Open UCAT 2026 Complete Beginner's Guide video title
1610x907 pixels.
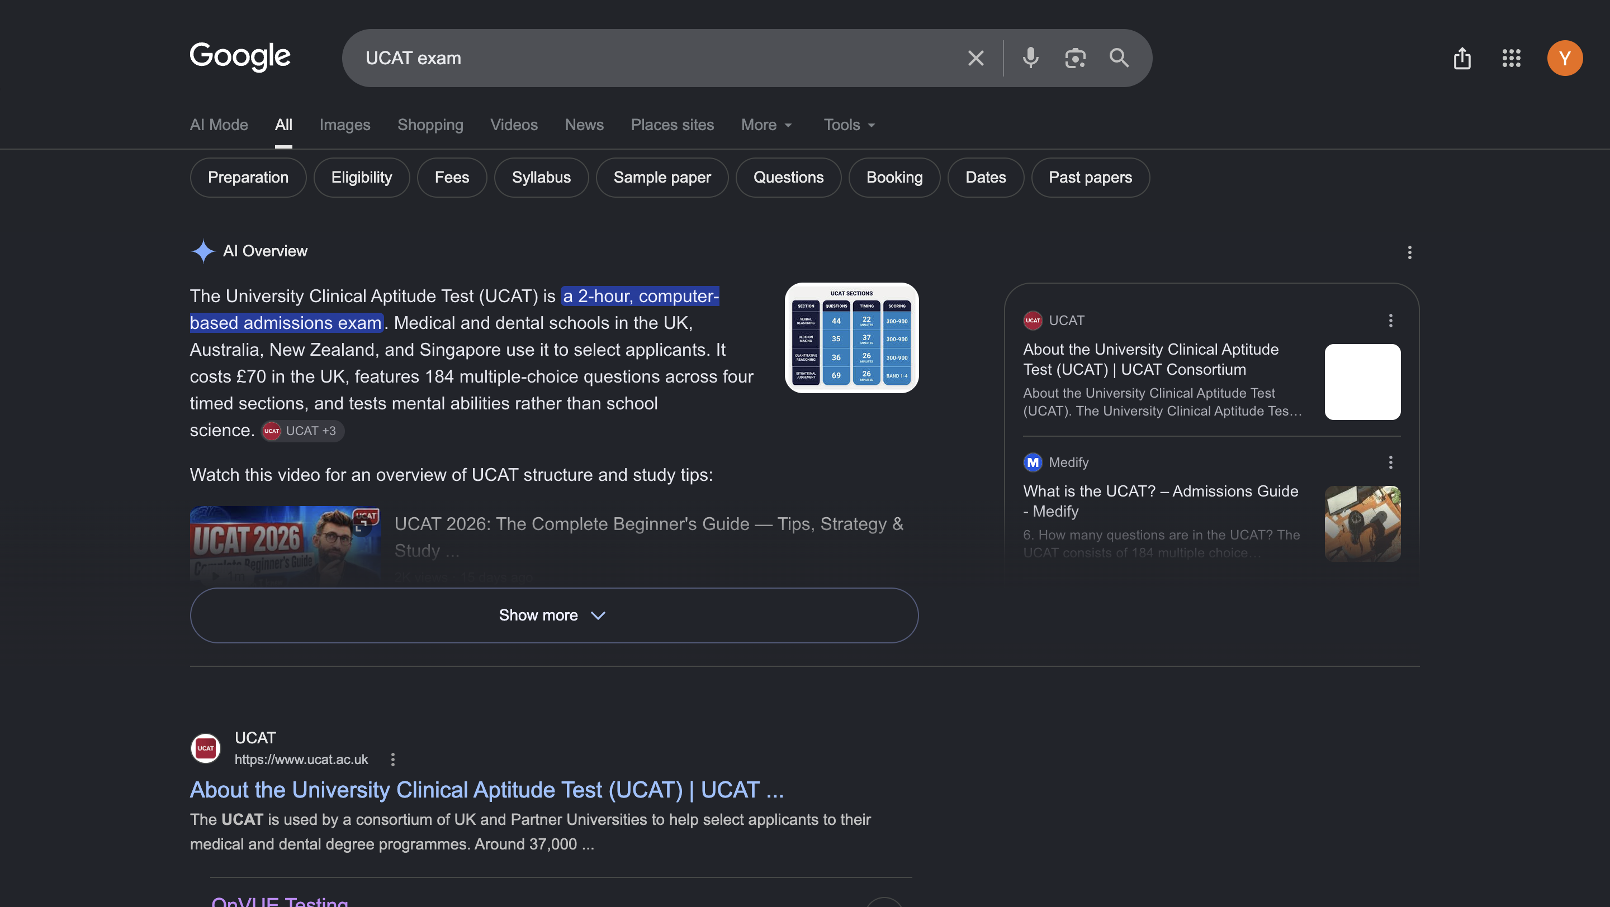[x=648, y=537]
